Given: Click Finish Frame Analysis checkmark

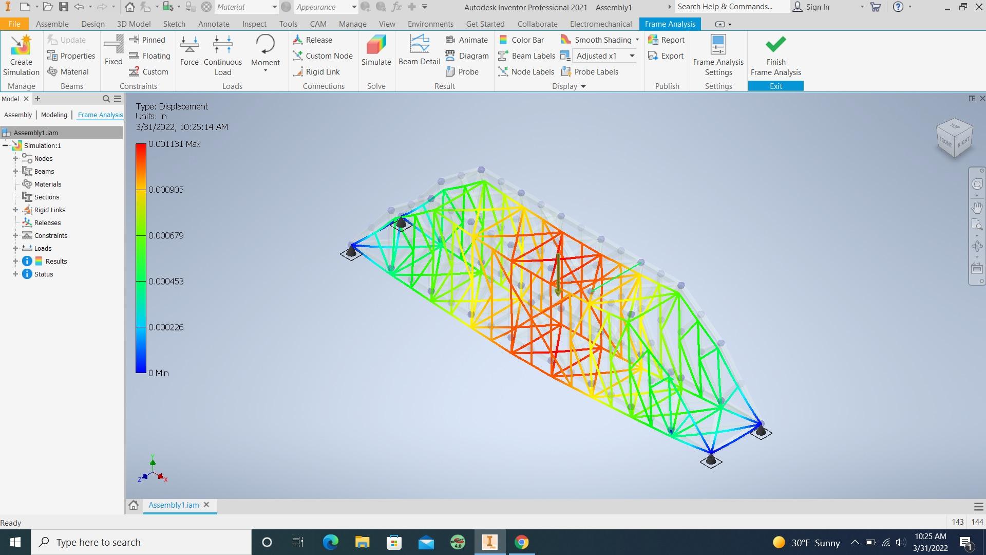Looking at the screenshot, I should coord(775,55).
